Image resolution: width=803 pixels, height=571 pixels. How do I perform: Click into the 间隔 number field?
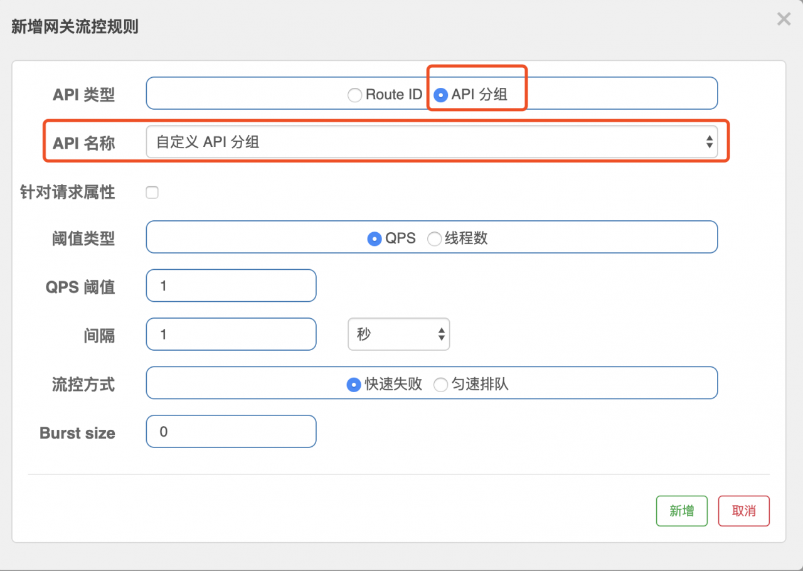[231, 334]
